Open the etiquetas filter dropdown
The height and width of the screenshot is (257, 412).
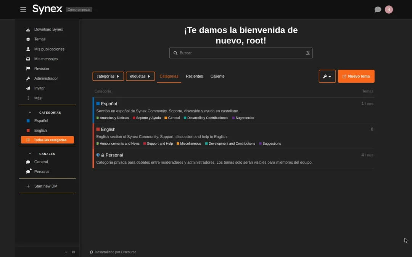140,76
